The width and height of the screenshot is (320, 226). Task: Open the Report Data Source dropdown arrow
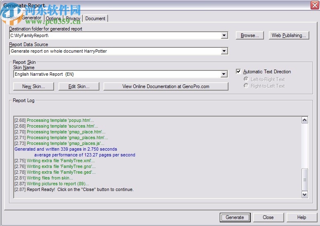tap(224, 51)
